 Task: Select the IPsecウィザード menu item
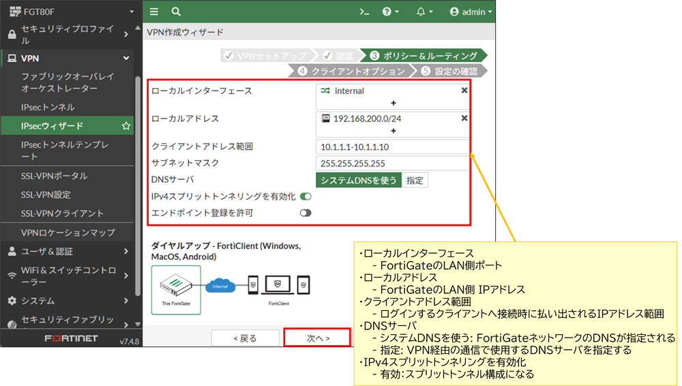(x=68, y=125)
